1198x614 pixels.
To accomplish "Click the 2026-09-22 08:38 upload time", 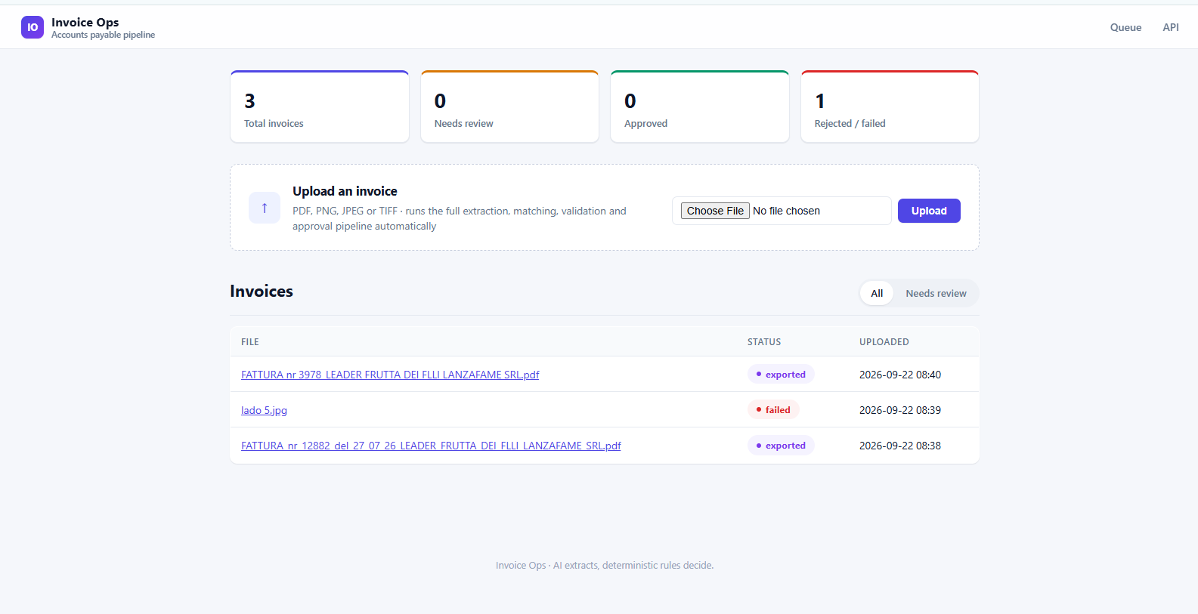I will click(x=900, y=446).
